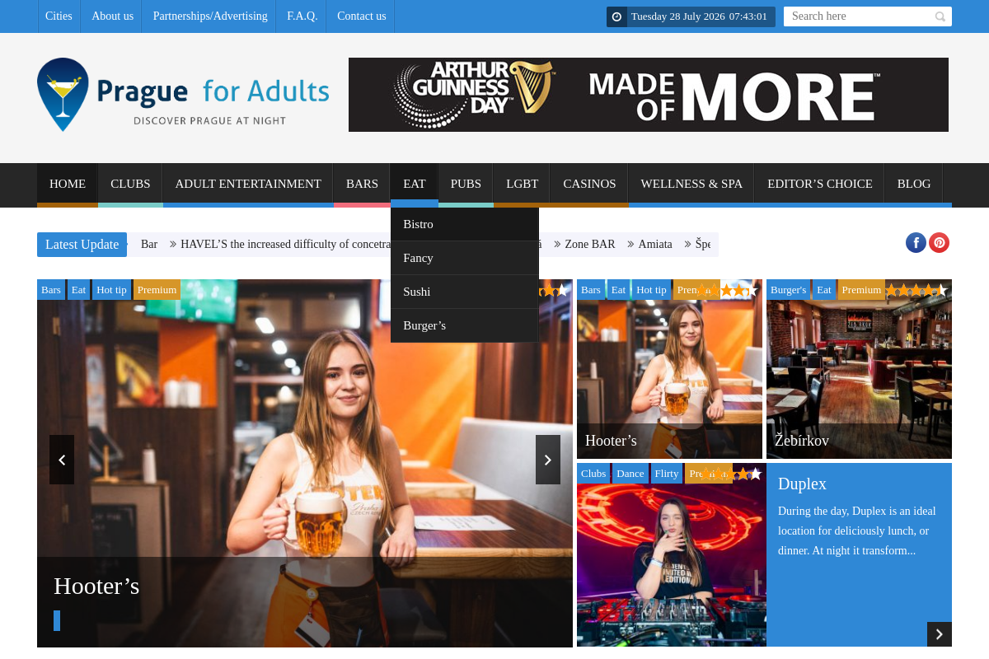Click Eat tag on Žebírkov card

point(824,290)
